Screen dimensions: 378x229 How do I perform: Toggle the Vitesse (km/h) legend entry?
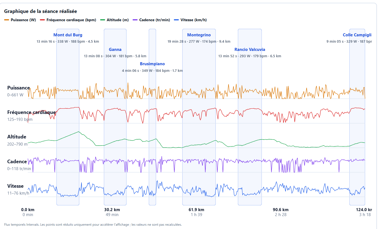[x=190, y=20]
